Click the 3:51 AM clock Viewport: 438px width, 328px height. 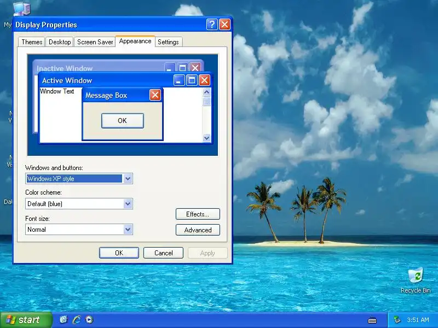click(418, 320)
